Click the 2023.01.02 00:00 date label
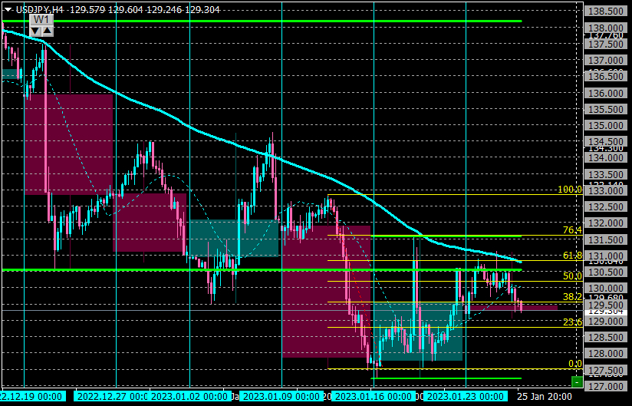Screen dimensions: 632x406 189,396
